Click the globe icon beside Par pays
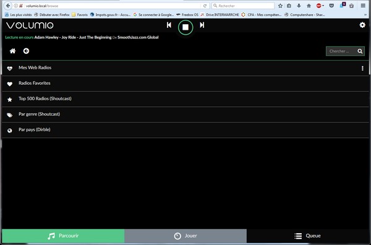Screen dimensions: 371x245 [x=10, y=131]
